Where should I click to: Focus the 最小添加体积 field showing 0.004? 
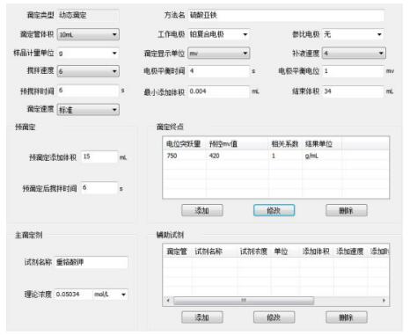pos(219,91)
